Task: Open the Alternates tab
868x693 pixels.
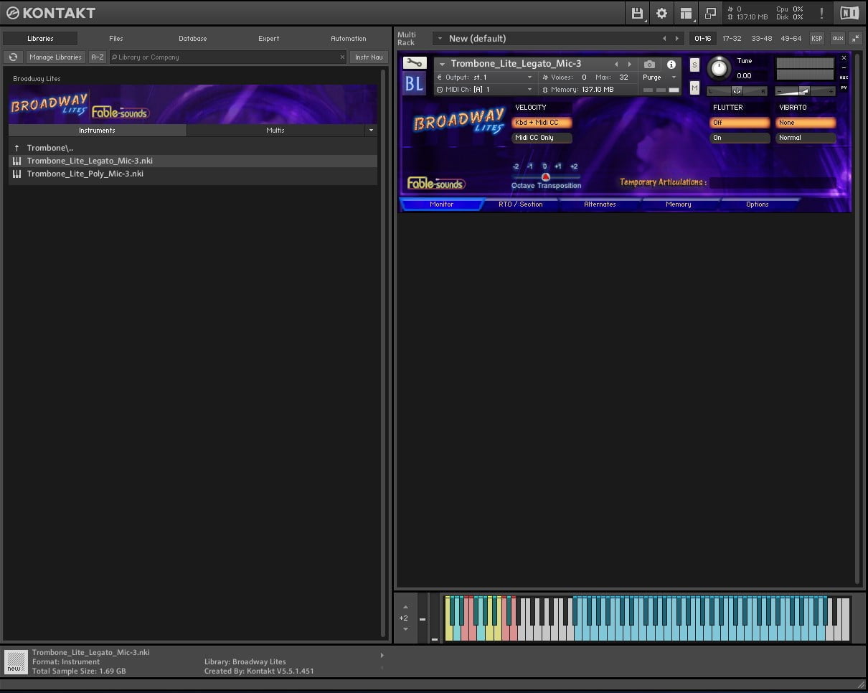Action: pos(600,204)
